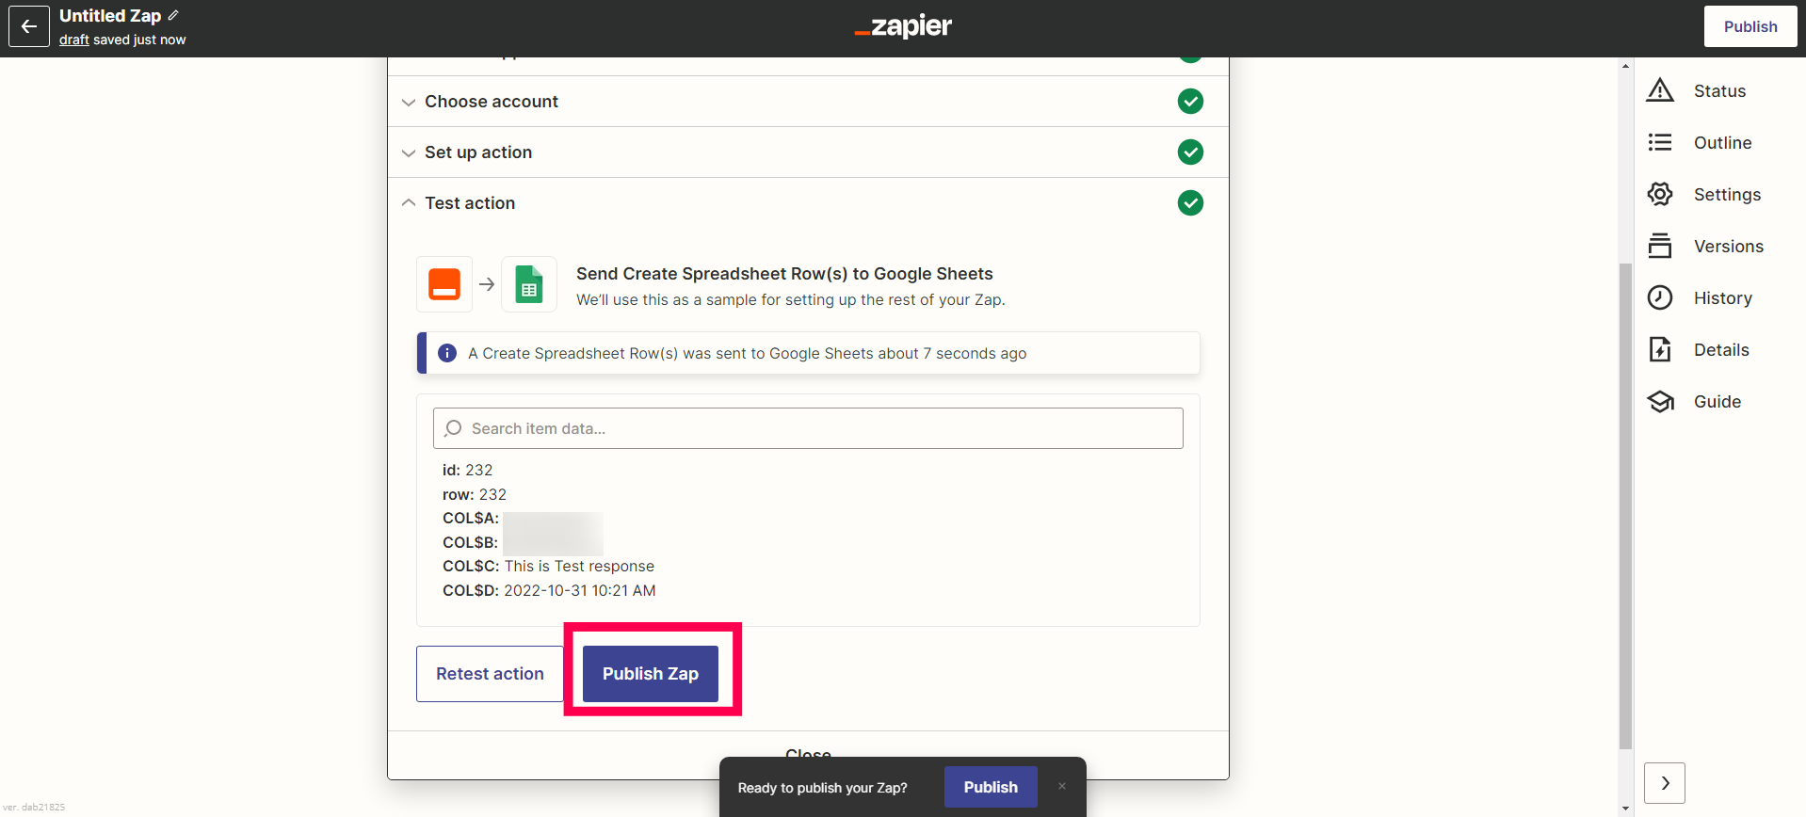Open the draft link under title
The image size is (1806, 817).
(74, 40)
